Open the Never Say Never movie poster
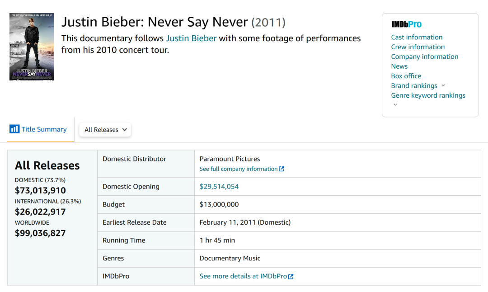The width and height of the screenshot is (488, 292). [32, 47]
